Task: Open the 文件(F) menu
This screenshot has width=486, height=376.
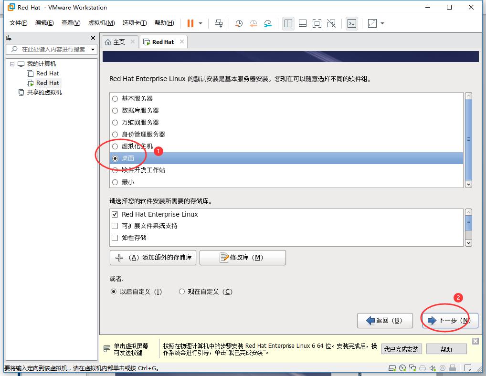Action: [18, 23]
